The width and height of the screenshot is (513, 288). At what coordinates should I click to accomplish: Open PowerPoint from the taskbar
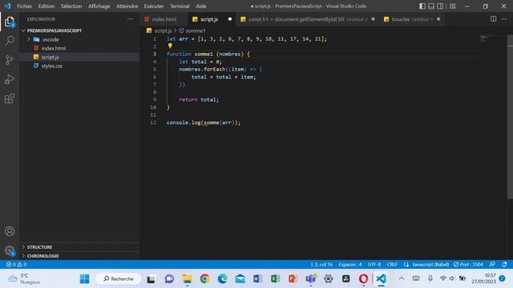pyautogui.click(x=293, y=279)
